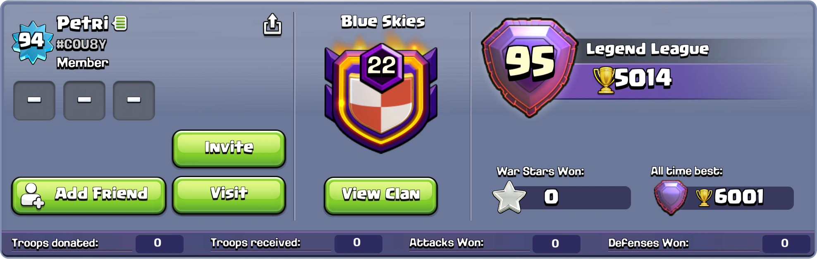
Task: Tap the share profile icon
Action: tap(272, 24)
